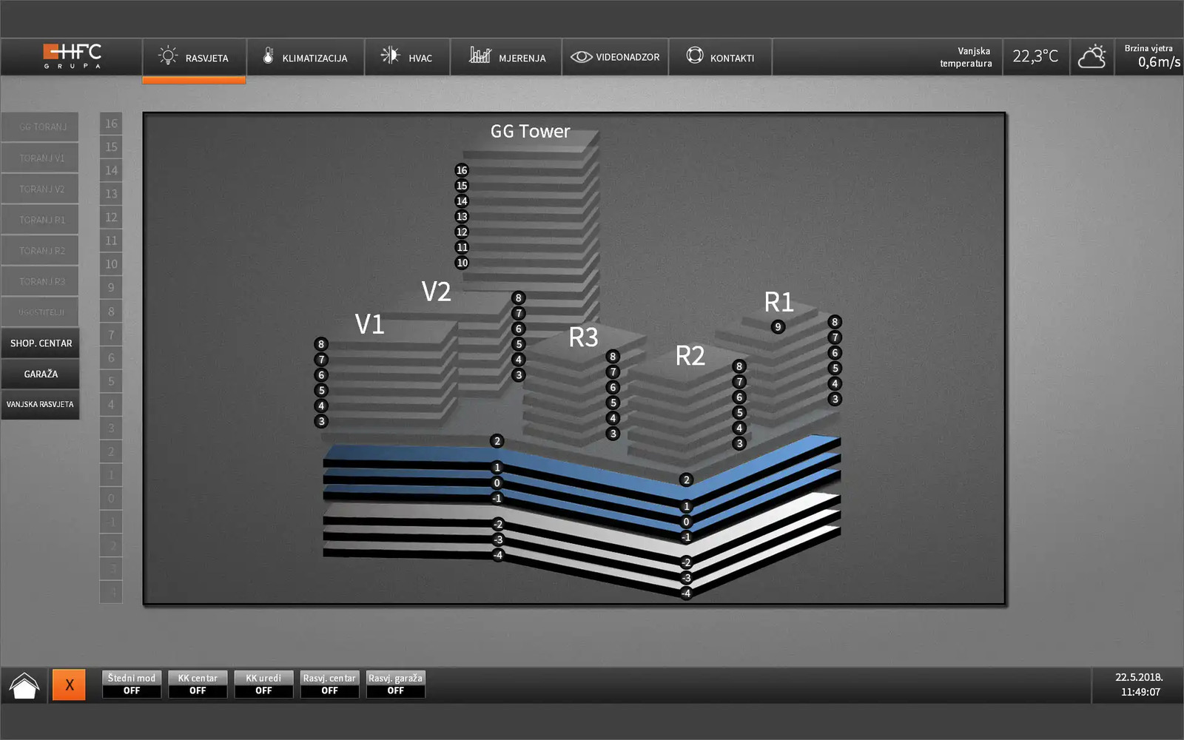Open VANJSKA RASVJETA sidebar button
This screenshot has width=1184, height=740.
click(41, 405)
